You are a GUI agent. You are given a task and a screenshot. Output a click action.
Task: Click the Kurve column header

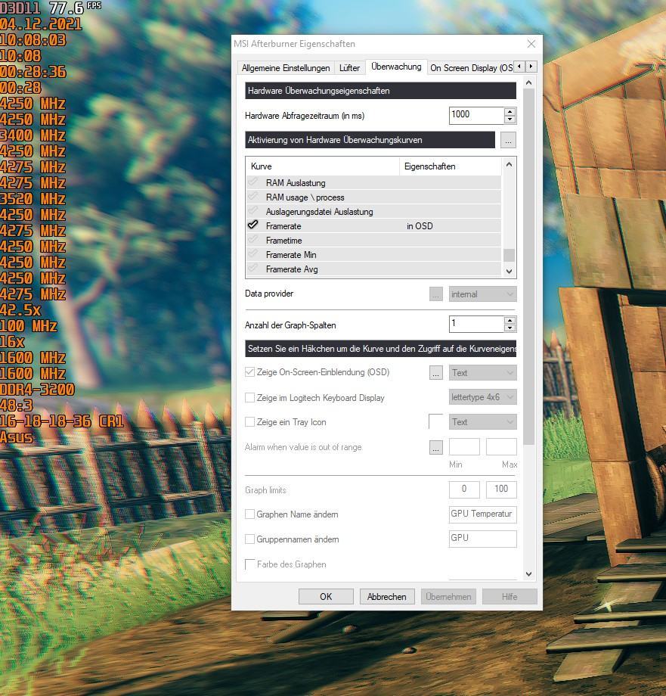point(323,166)
